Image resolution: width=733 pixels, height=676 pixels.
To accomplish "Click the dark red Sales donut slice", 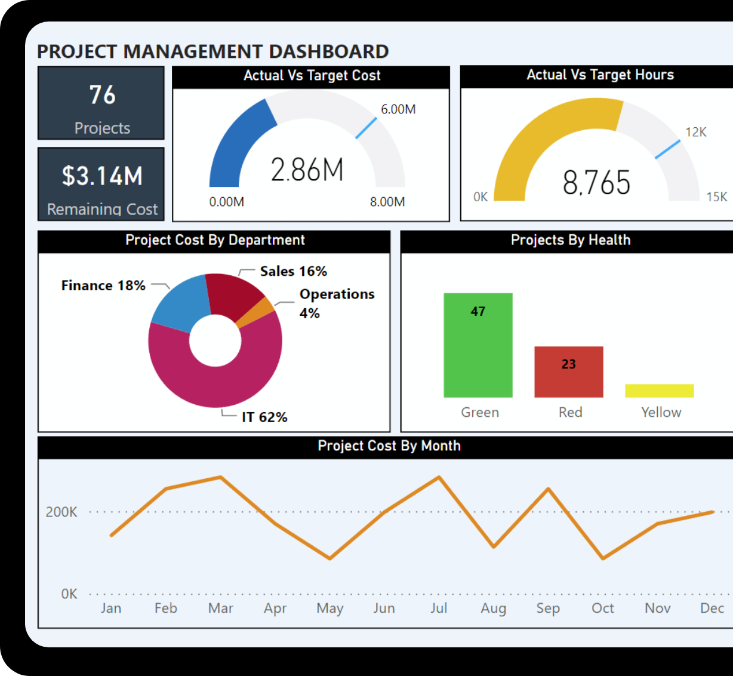I will pyautogui.click(x=233, y=294).
